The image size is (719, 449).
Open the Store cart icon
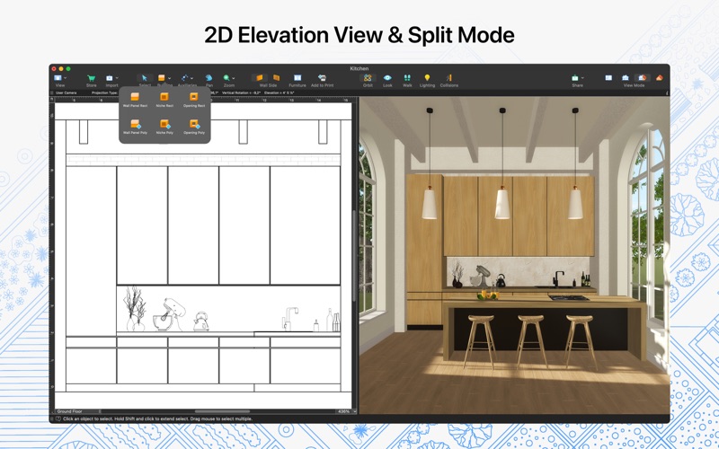click(x=92, y=78)
